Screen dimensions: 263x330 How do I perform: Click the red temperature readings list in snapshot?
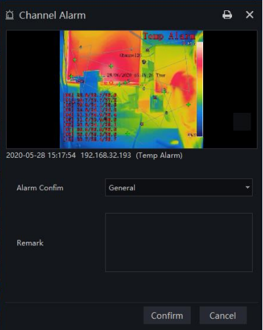[90, 117]
